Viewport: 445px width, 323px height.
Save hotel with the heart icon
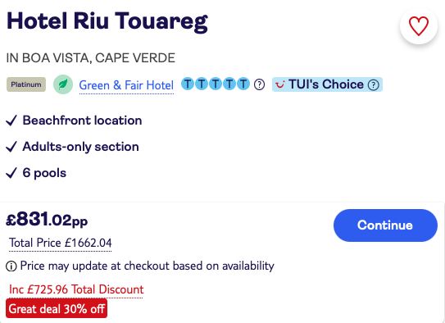click(x=418, y=26)
